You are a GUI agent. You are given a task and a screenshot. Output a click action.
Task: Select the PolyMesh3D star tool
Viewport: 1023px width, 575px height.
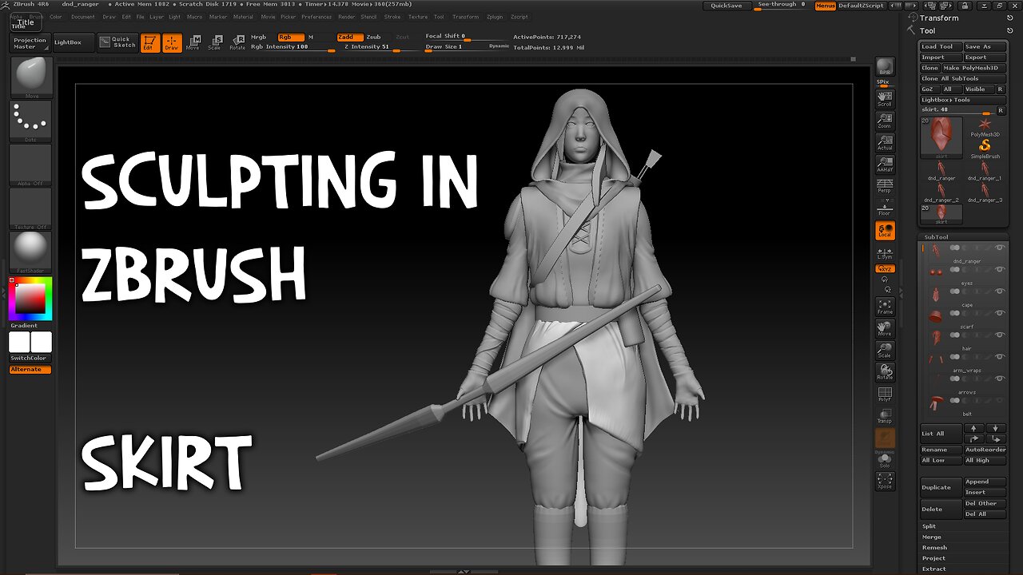pyautogui.click(x=985, y=127)
